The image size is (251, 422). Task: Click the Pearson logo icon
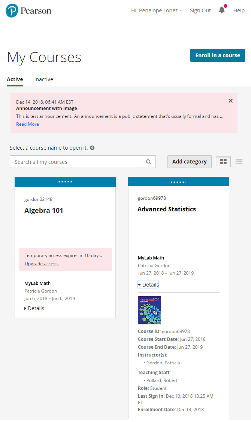(x=12, y=11)
